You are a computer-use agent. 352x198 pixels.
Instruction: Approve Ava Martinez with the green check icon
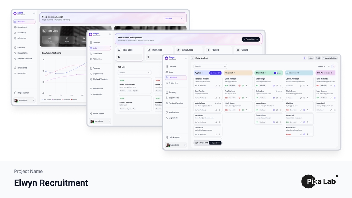pyautogui.click(x=243, y=98)
